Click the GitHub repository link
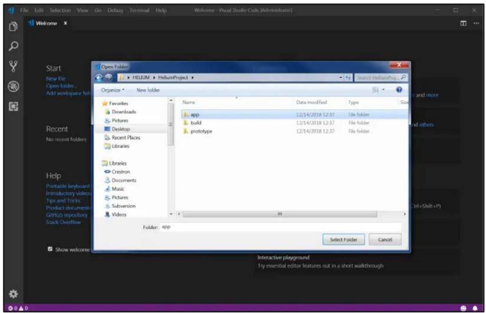This screenshot has width=486, height=313. (67, 215)
